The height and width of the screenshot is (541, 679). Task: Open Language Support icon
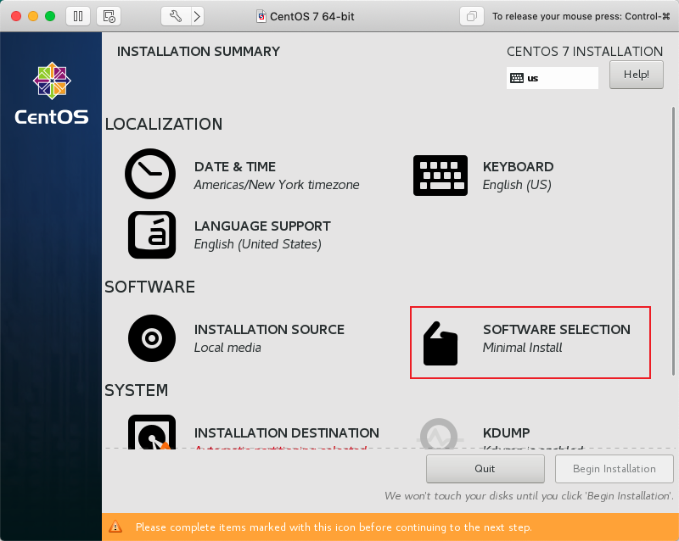[152, 235]
